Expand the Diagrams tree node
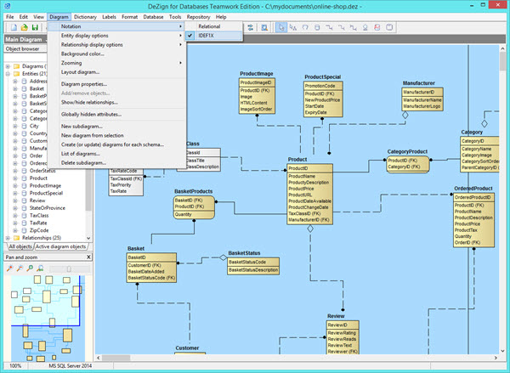The height and width of the screenshot is (373, 510). click(x=8, y=66)
